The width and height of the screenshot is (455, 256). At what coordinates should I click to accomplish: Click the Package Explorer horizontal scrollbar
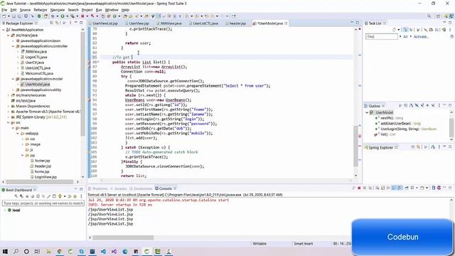[x=40, y=182]
